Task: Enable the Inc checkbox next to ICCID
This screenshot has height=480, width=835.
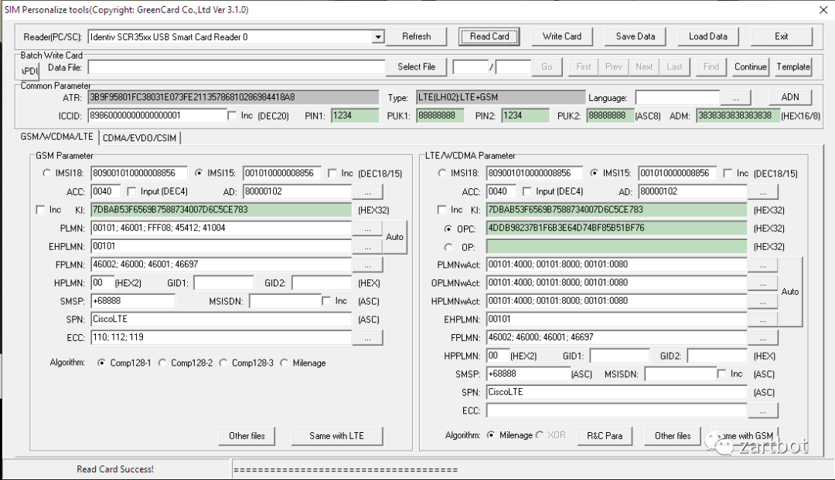Action: coord(233,116)
